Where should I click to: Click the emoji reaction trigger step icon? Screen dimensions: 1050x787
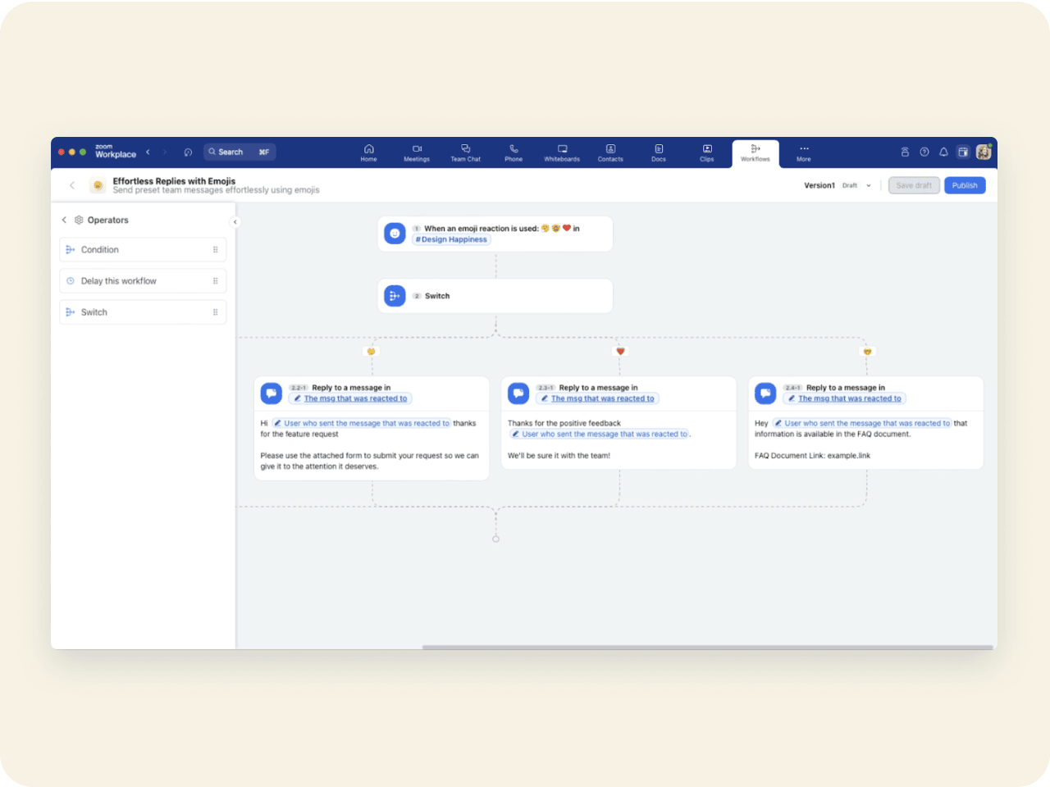(x=395, y=234)
